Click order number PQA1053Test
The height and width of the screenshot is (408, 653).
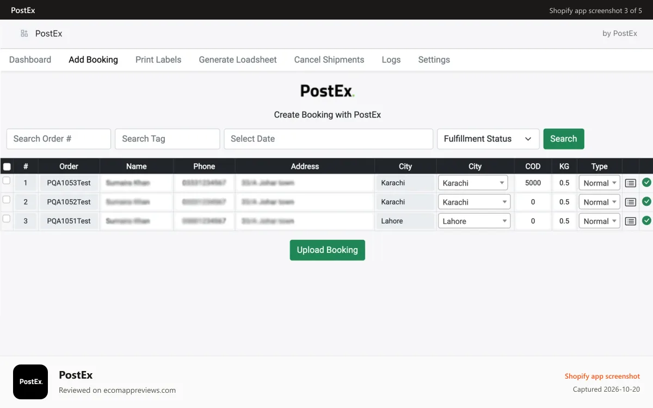pyautogui.click(x=69, y=183)
